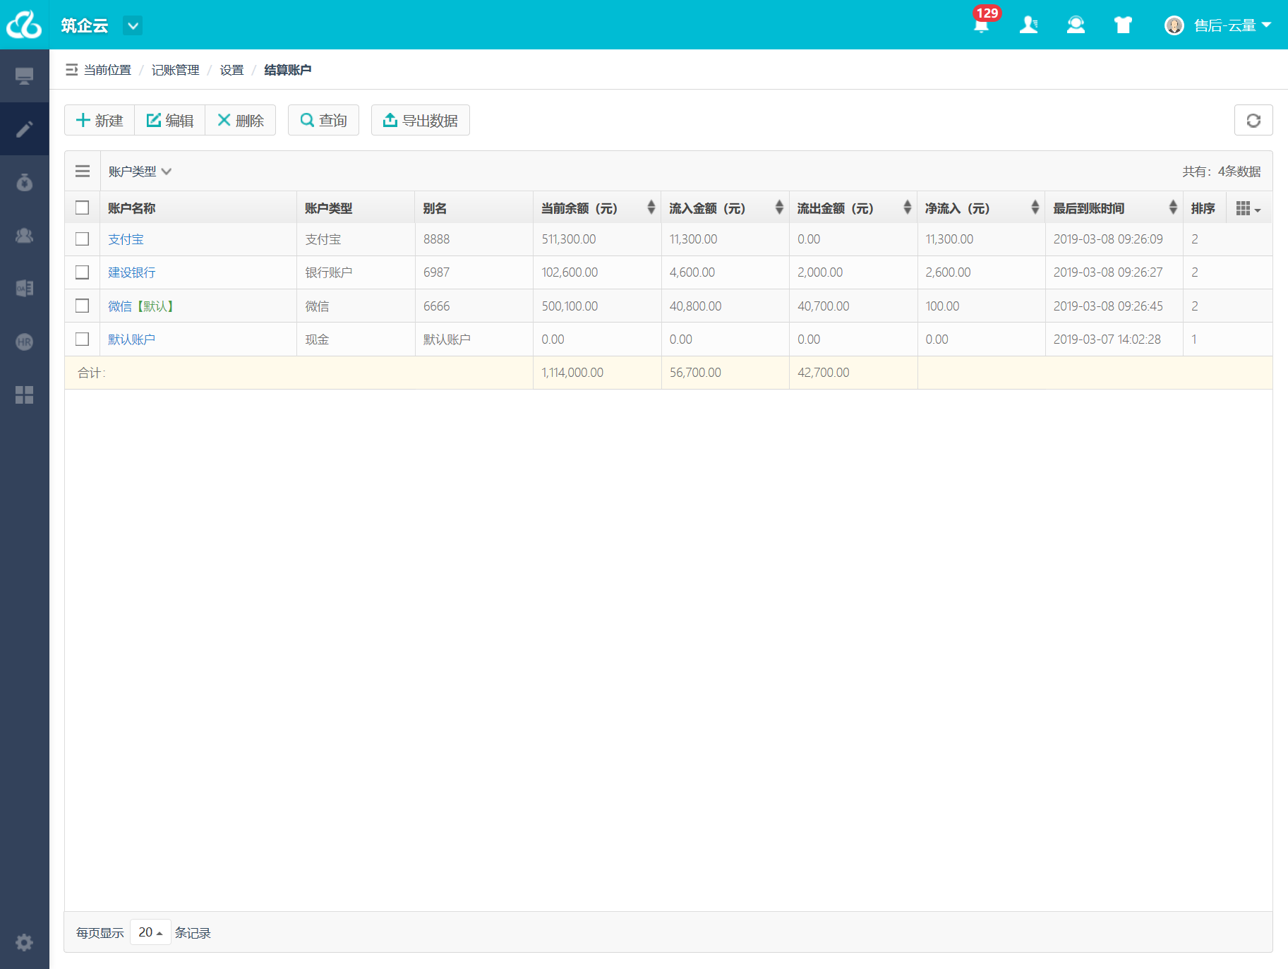Click the user avatar picture
Screen dimensions: 1288x969
pos(1174,25)
